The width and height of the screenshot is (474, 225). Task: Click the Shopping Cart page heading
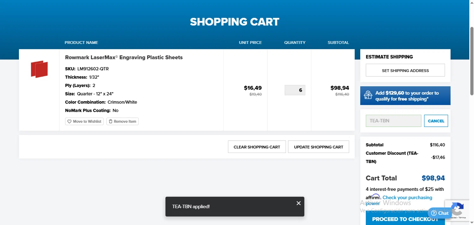(x=234, y=22)
